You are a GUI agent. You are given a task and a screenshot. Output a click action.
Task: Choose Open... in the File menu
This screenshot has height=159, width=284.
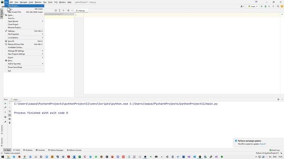(x=24, y=15)
